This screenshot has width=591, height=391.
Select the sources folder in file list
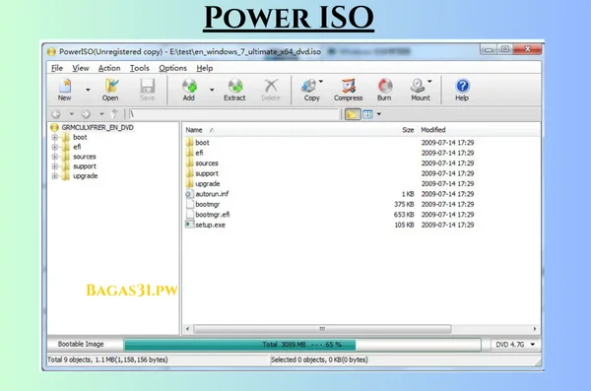[207, 163]
